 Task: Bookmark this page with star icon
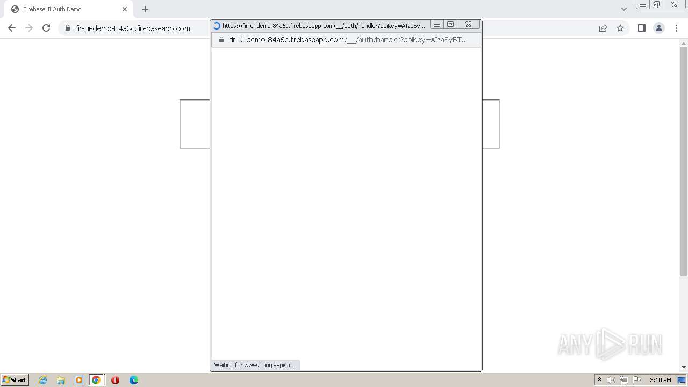620,28
